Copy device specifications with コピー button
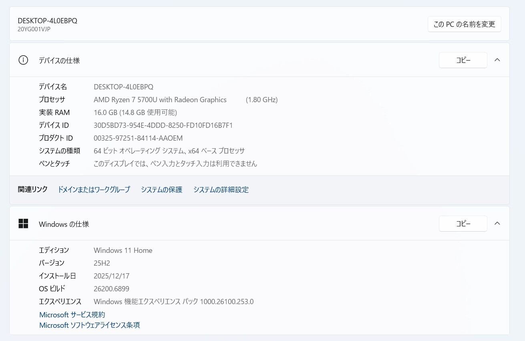This screenshot has height=341, width=525. click(x=463, y=60)
